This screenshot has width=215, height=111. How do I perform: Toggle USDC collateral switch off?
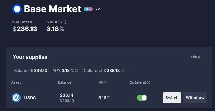[142, 98]
